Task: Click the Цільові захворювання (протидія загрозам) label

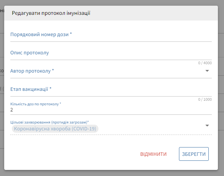Action: tap(50, 122)
